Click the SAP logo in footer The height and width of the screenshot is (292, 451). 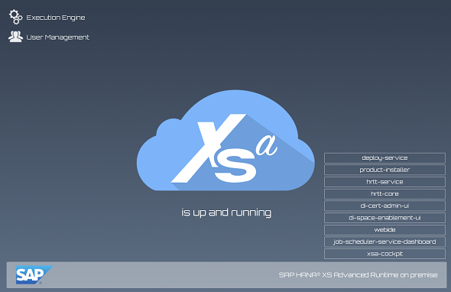click(34, 274)
